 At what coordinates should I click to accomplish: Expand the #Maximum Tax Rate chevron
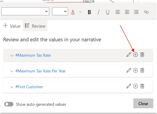(11, 55)
